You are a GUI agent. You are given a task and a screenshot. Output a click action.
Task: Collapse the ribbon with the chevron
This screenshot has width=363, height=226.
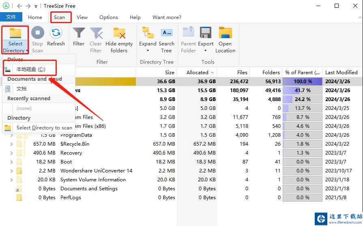[359, 17]
